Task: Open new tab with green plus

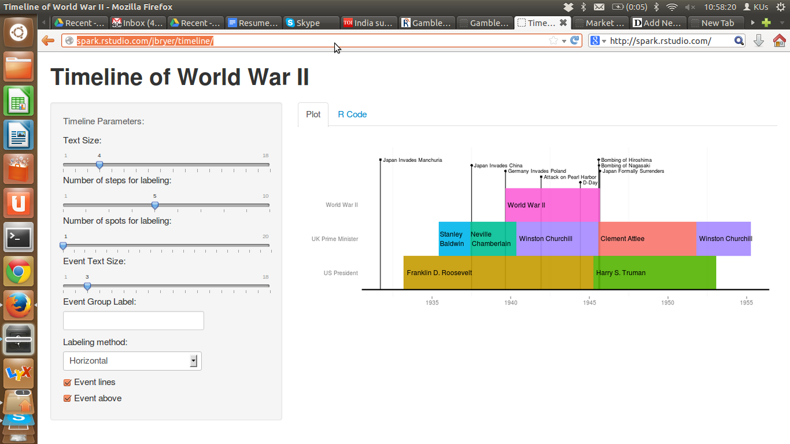Action: (x=766, y=23)
